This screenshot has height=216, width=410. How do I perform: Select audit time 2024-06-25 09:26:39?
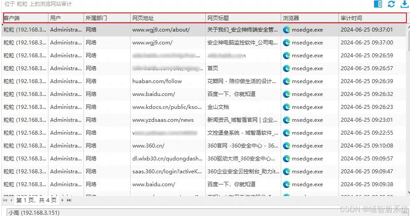366,81
